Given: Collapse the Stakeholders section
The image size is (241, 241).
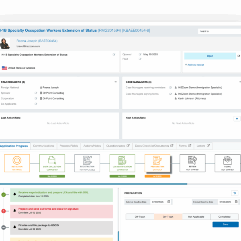Looking at the screenshot, I should (x=116, y=82).
